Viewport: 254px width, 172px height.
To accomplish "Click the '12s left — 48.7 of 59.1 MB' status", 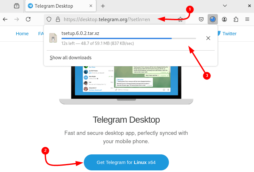I will [98, 44].
